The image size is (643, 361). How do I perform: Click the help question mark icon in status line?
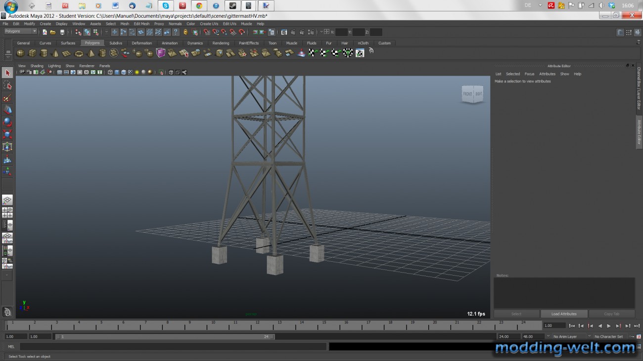coord(176,32)
